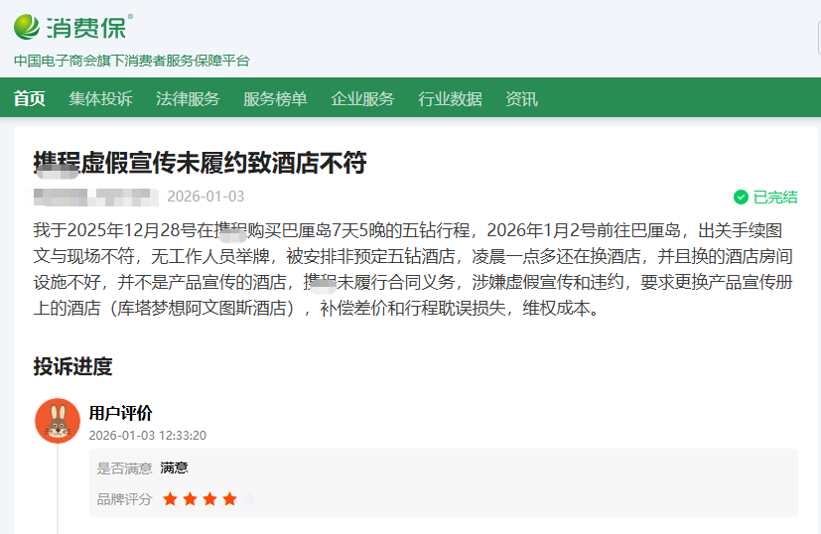This screenshot has width=821, height=534.
Task: Click the 消费保 leaf logo
Action: pyautogui.click(x=28, y=27)
